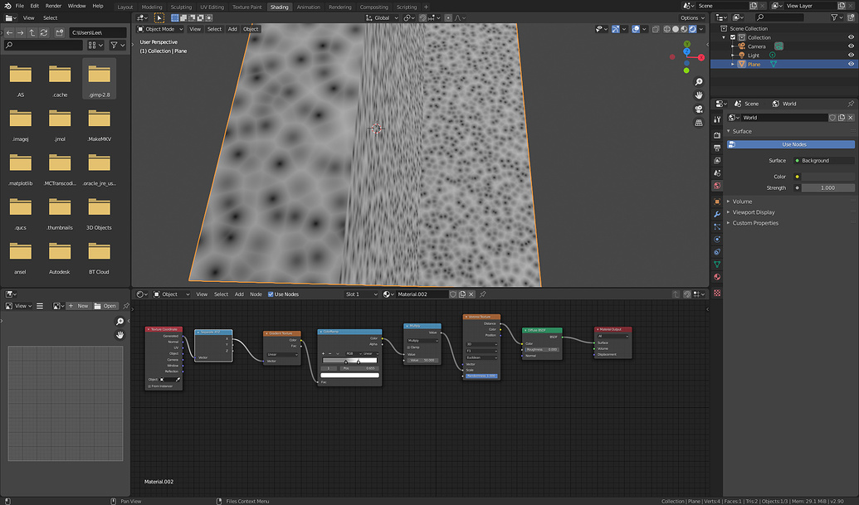The image size is (859, 505).
Task: Open Global transform orientation dropdown
Action: coord(383,18)
